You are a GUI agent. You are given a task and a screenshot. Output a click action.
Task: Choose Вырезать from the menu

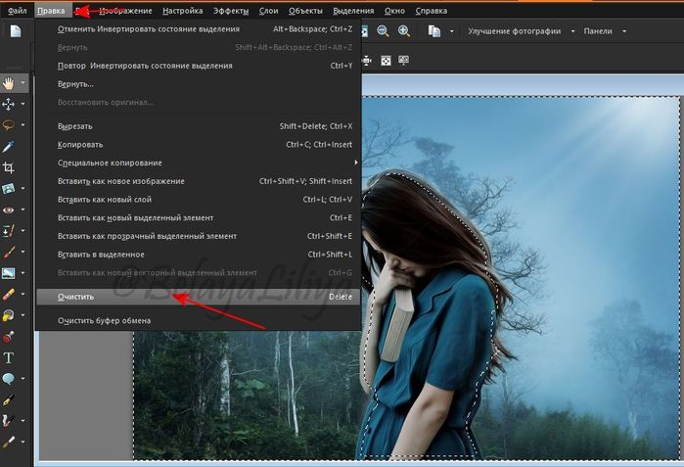pyautogui.click(x=199, y=126)
